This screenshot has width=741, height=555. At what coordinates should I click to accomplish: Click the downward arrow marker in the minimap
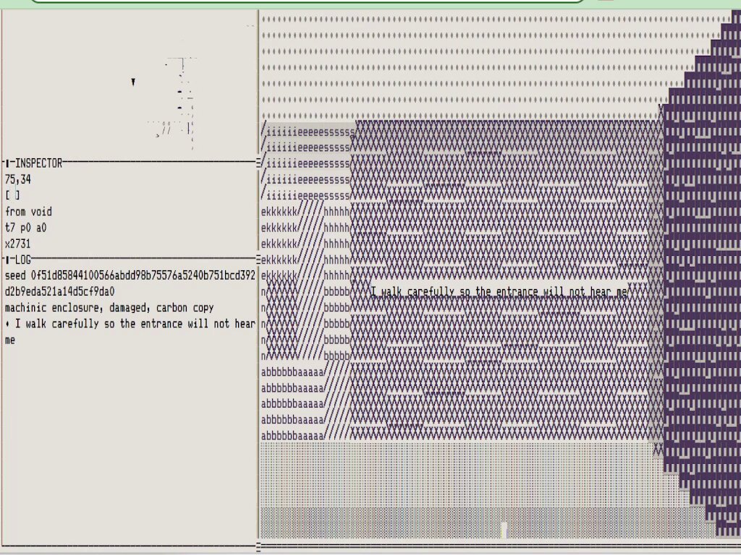[x=133, y=82]
